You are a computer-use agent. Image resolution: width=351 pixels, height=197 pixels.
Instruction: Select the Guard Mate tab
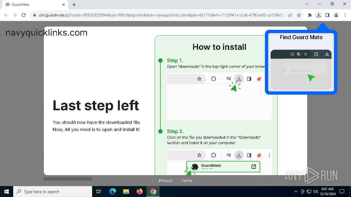35,5
